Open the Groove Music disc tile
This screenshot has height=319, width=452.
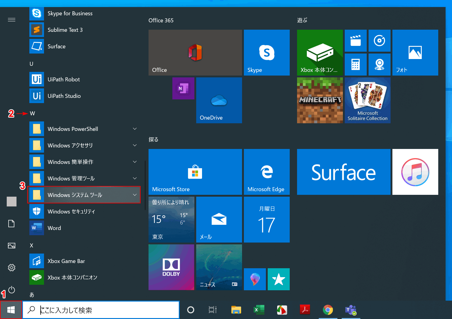point(379,41)
